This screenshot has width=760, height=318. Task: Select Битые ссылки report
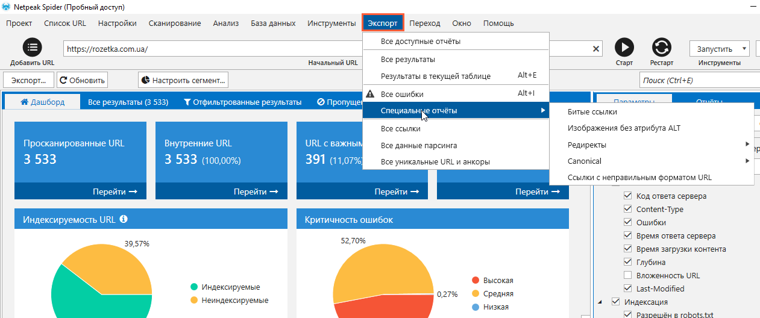coord(652,111)
